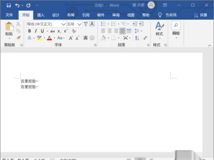Open the font name dropdown 等线
The height and width of the screenshot is (160, 214).
click(x=63, y=24)
